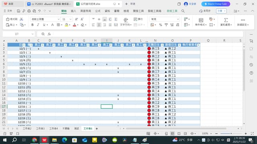
Task: Click the align left icon
Action: pyautogui.click(x=93, y=25)
